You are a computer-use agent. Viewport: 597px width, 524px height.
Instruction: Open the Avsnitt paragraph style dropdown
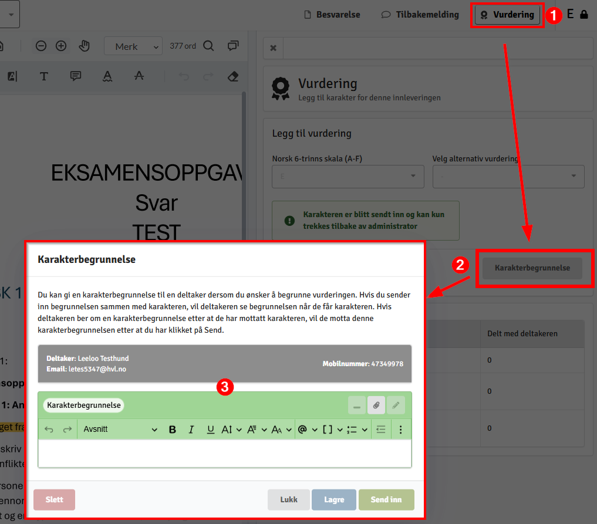tap(120, 430)
